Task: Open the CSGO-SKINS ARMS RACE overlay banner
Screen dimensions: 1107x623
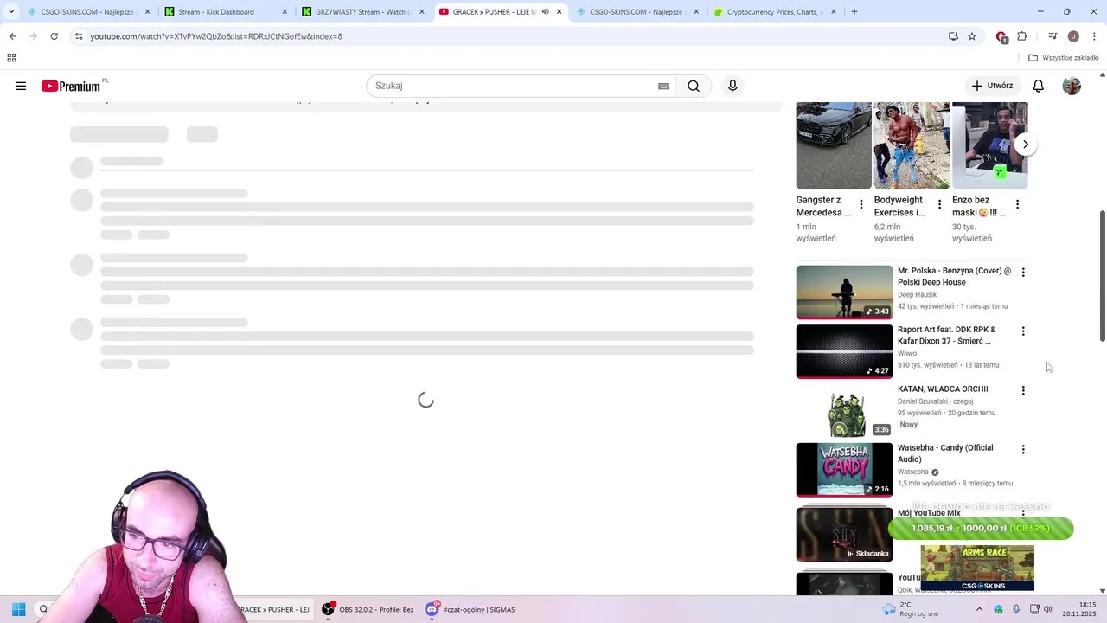Action: (977, 568)
